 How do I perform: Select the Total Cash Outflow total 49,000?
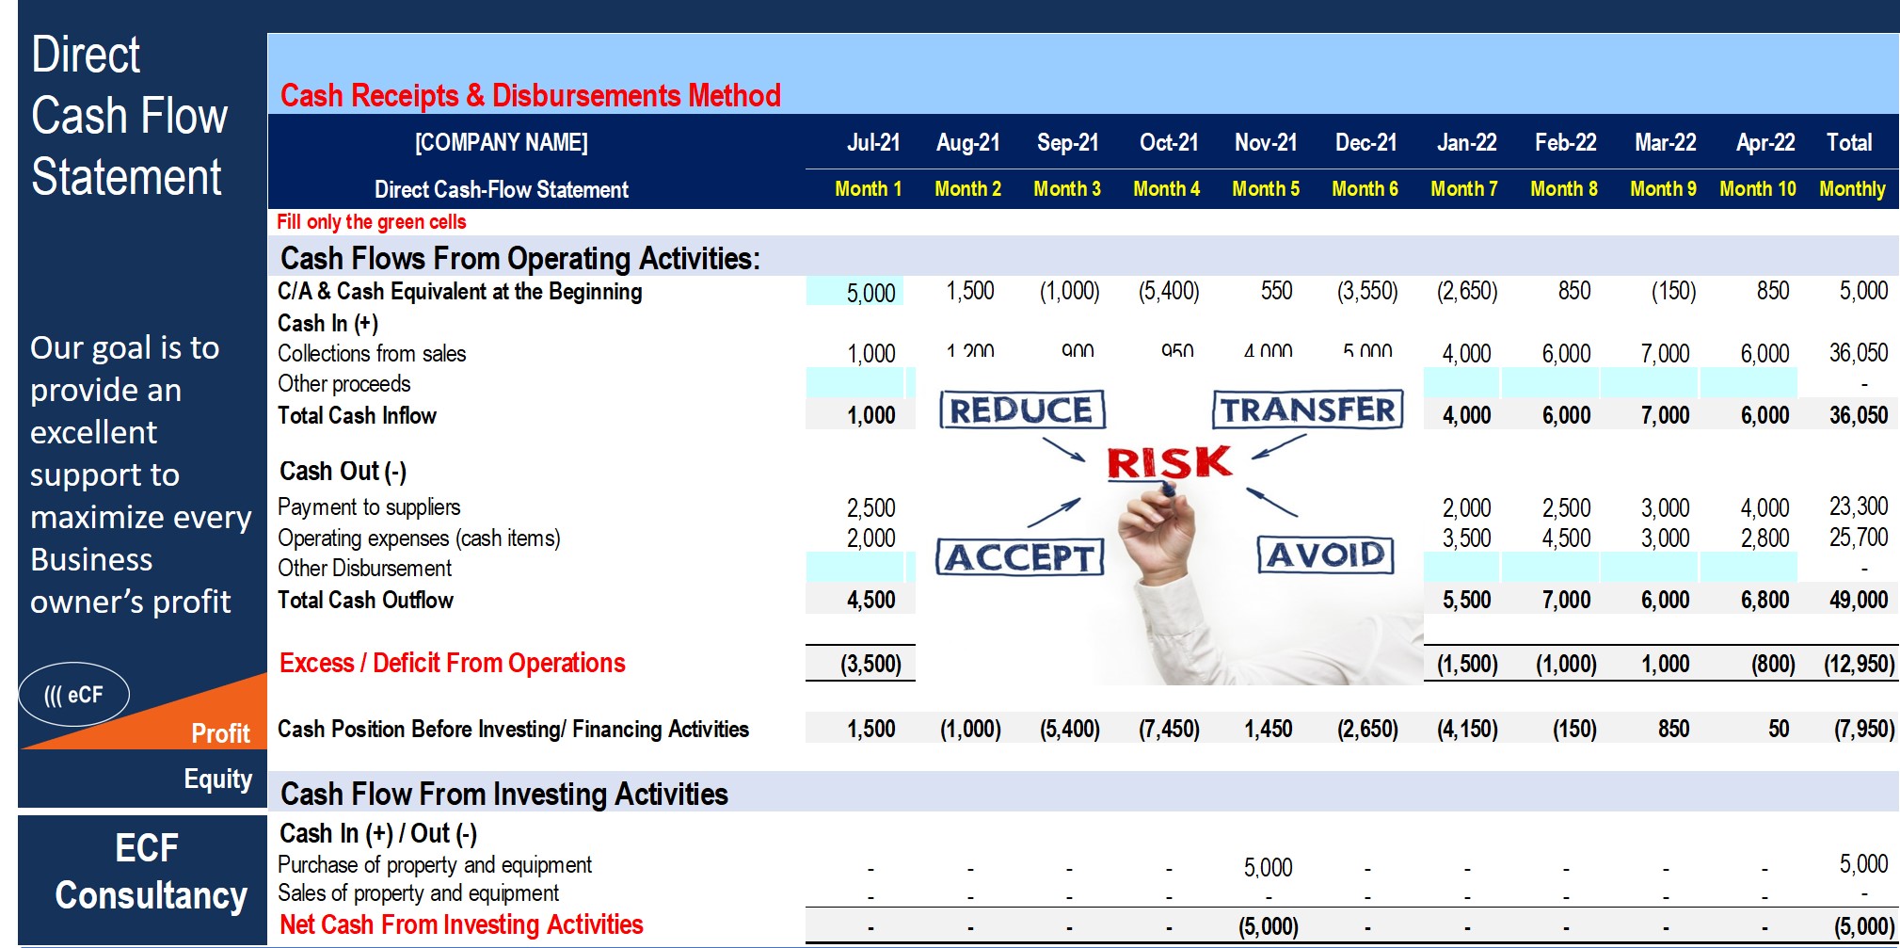1859,600
